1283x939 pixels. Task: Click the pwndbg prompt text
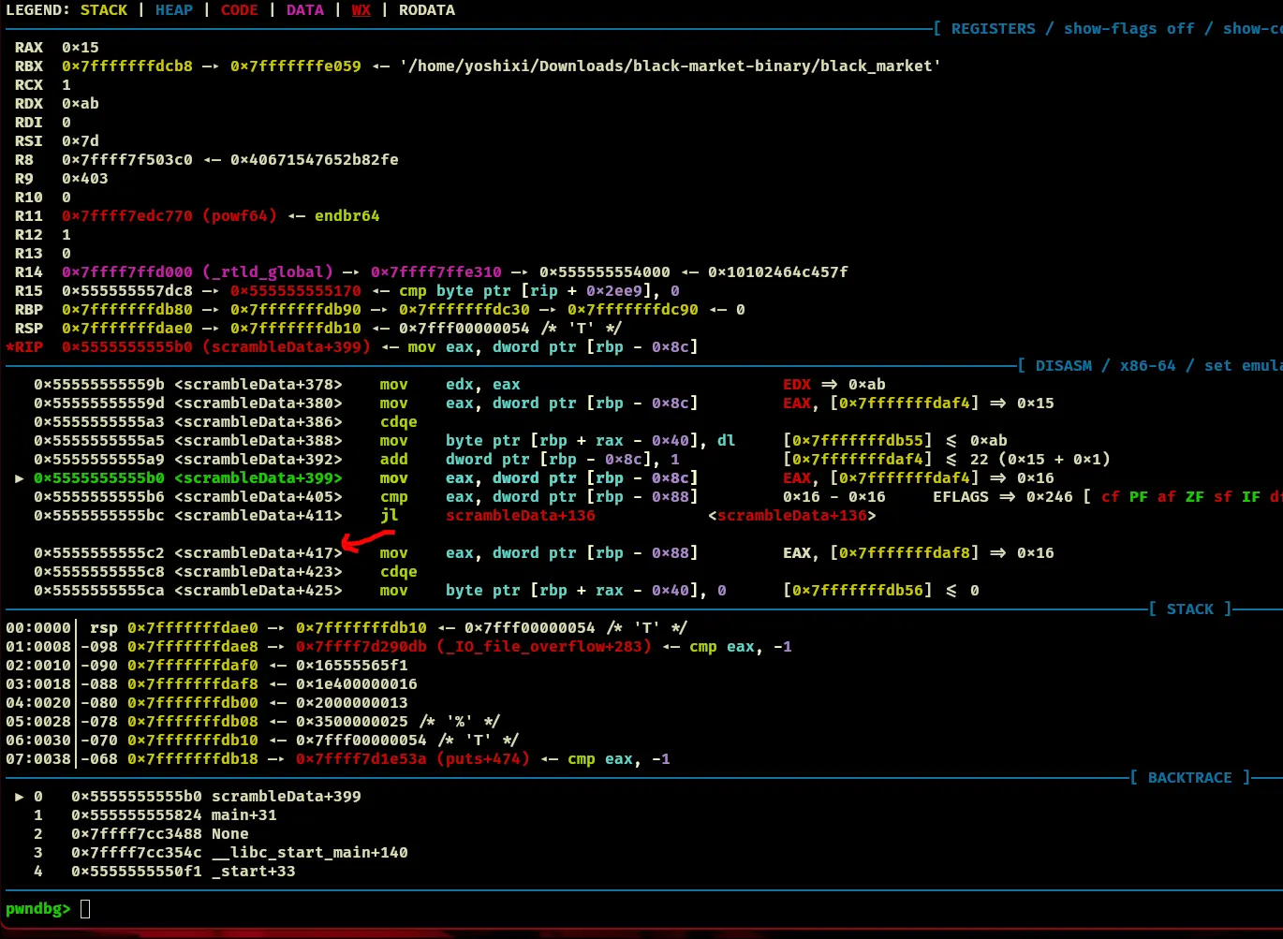pos(37,909)
